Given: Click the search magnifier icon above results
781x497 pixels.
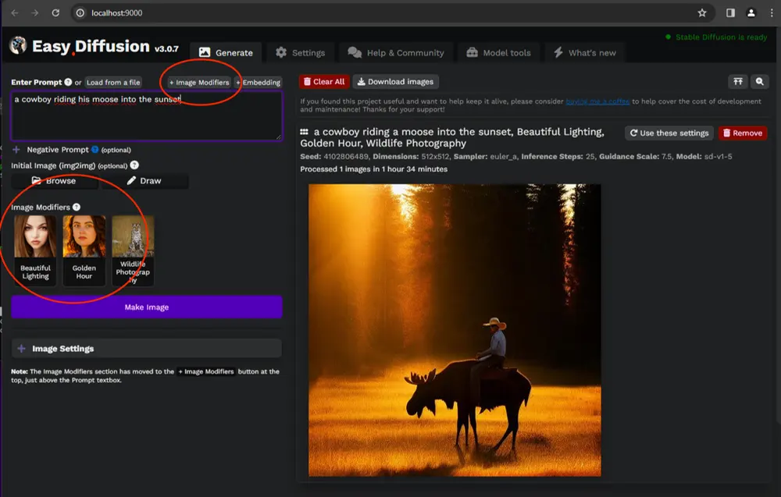Looking at the screenshot, I should [759, 81].
